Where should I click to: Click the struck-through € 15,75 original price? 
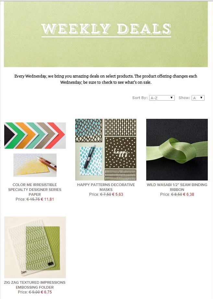[x=33, y=199]
